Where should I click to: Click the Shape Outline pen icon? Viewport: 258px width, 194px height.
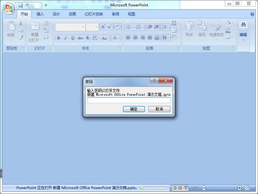point(228,30)
